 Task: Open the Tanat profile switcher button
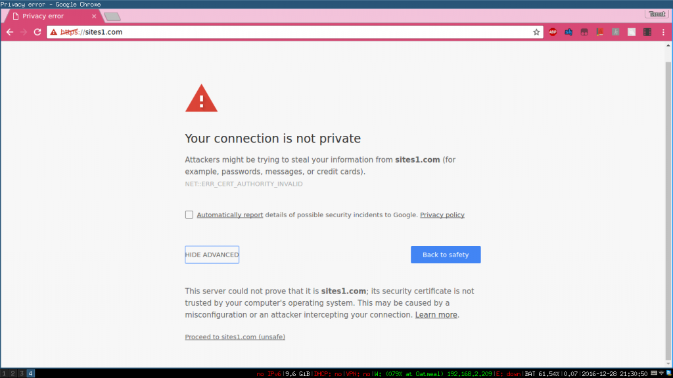[657, 14]
